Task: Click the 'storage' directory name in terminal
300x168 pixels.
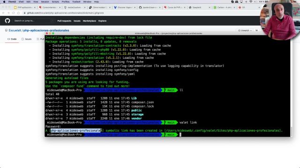Action: (137, 114)
